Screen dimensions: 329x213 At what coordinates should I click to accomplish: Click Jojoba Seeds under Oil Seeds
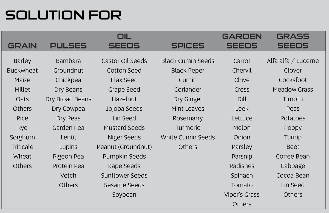pos(124,109)
